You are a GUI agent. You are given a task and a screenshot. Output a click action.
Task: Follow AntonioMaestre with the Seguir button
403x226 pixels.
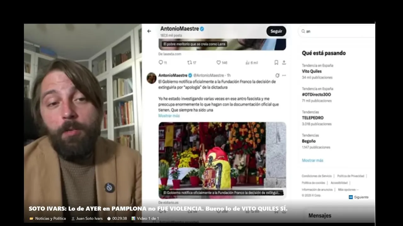[x=276, y=31]
